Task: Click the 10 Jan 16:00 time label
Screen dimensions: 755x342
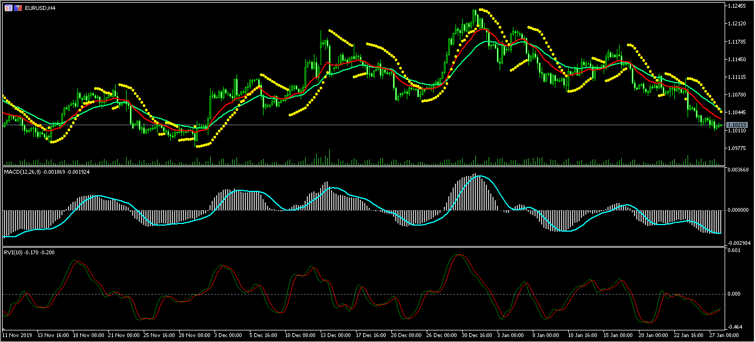Action: tap(582, 335)
